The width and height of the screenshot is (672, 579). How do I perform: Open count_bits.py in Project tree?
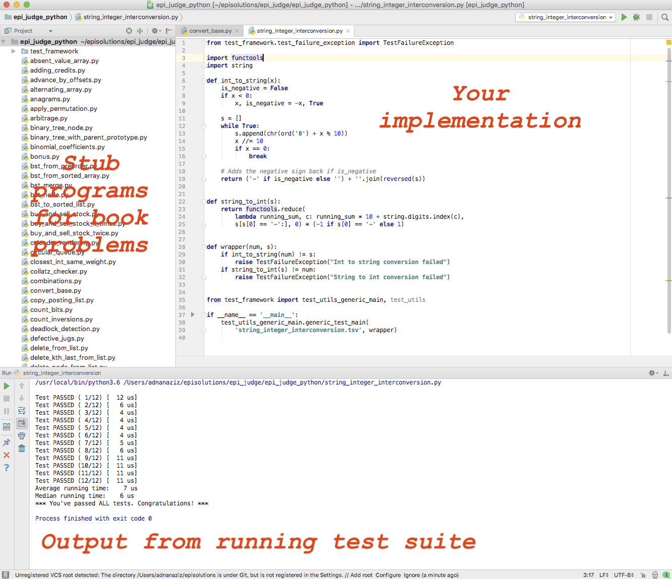coord(51,310)
